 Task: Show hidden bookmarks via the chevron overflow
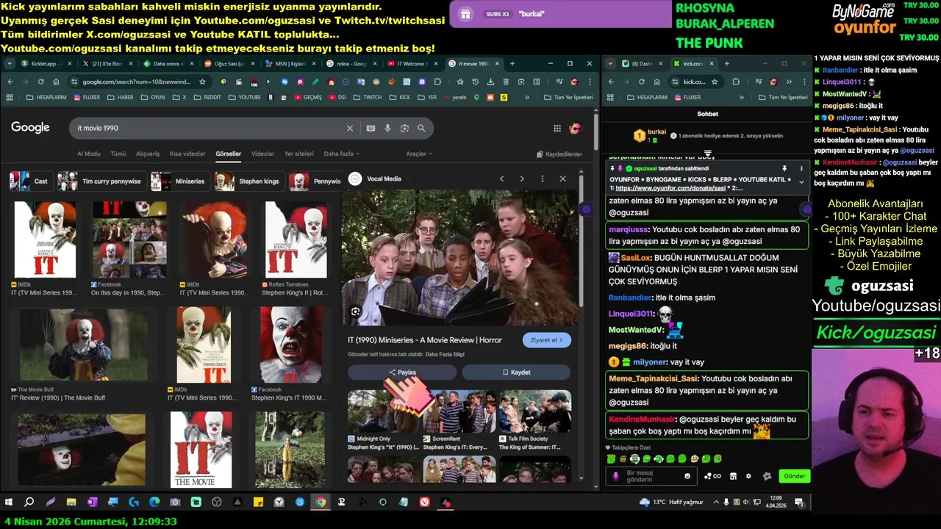(x=527, y=97)
